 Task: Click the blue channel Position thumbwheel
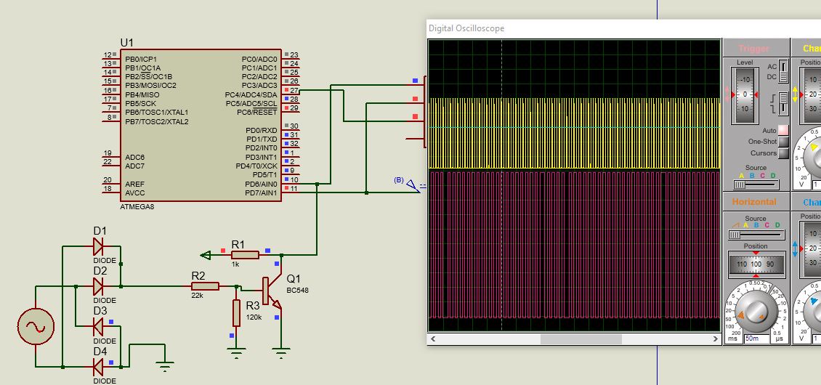click(812, 248)
